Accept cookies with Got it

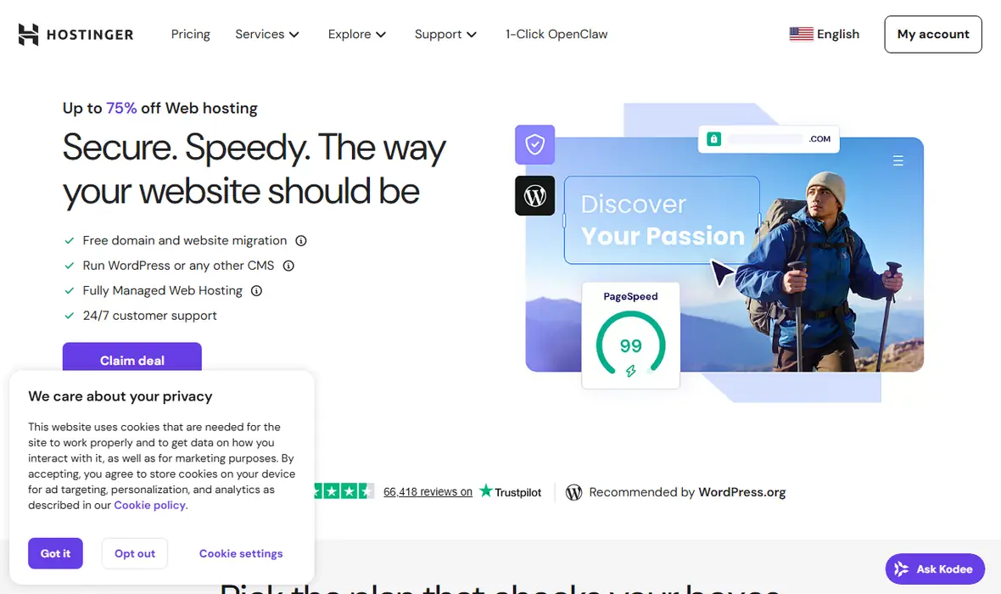click(55, 553)
